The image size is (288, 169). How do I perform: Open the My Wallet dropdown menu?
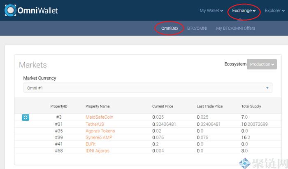pyautogui.click(x=211, y=11)
